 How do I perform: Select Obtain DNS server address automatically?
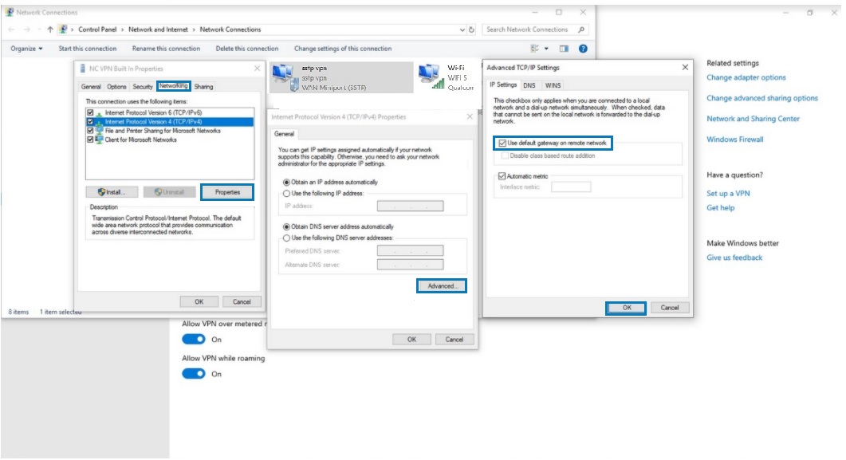click(286, 227)
